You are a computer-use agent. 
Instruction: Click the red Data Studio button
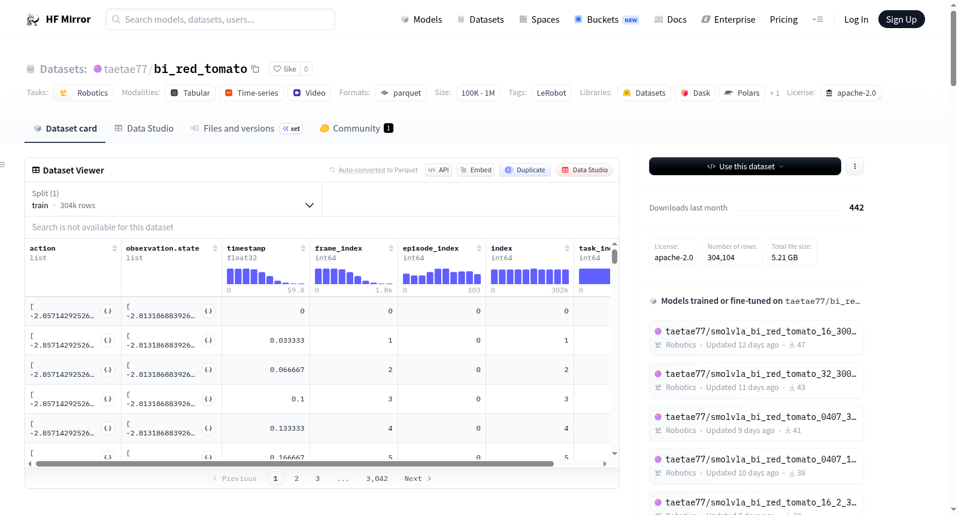584,170
